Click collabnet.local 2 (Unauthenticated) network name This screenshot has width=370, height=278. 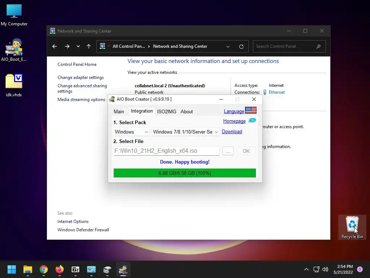point(170,85)
